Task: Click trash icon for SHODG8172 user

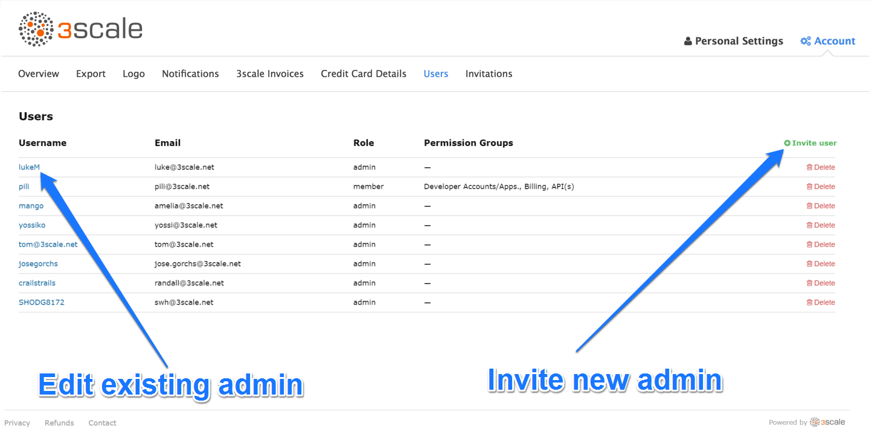Action: point(809,302)
